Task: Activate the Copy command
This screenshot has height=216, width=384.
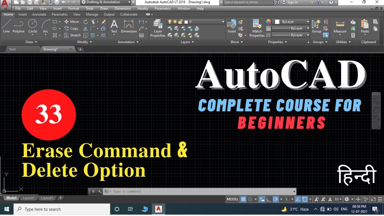Action: pos(71,28)
